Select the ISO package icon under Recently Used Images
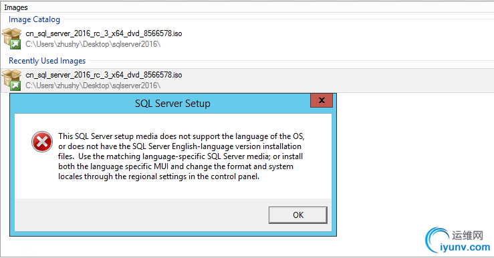Image resolution: width=494 pixels, height=258 pixels. tap(11, 80)
